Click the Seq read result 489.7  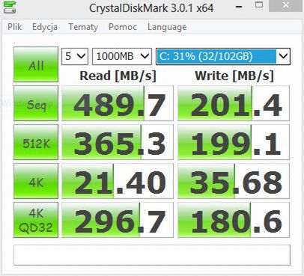click(118, 103)
